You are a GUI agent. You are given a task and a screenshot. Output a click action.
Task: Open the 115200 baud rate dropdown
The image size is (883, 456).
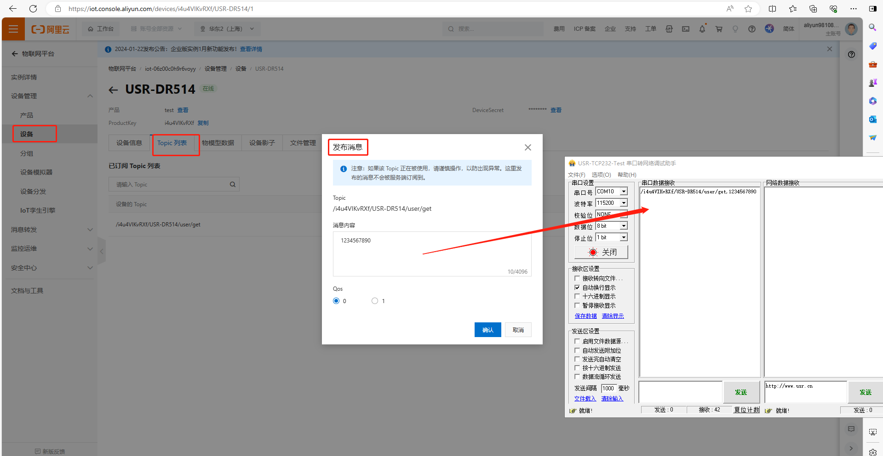point(624,203)
